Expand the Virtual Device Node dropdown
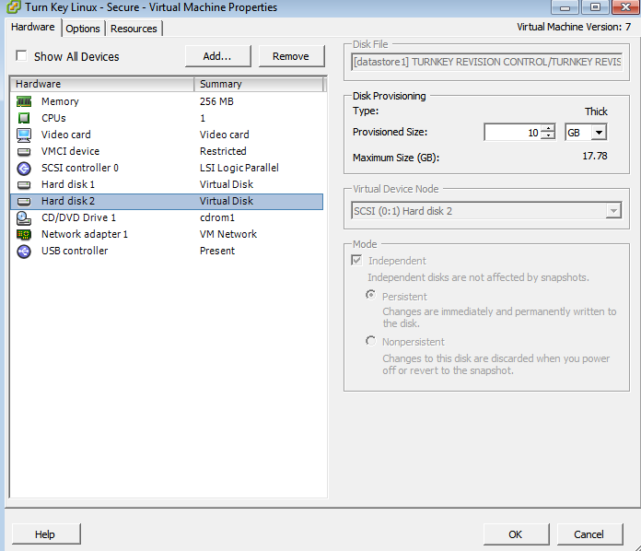641x551 pixels. point(612,211)
